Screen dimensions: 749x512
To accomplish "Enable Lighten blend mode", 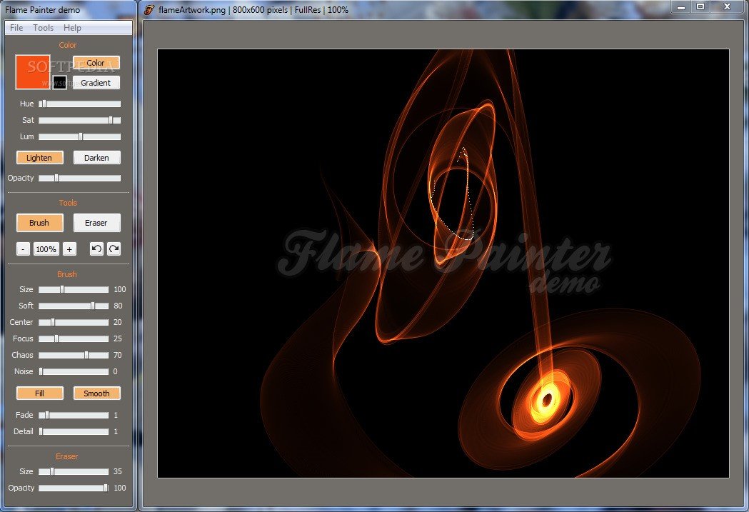I will coord(40,158).
